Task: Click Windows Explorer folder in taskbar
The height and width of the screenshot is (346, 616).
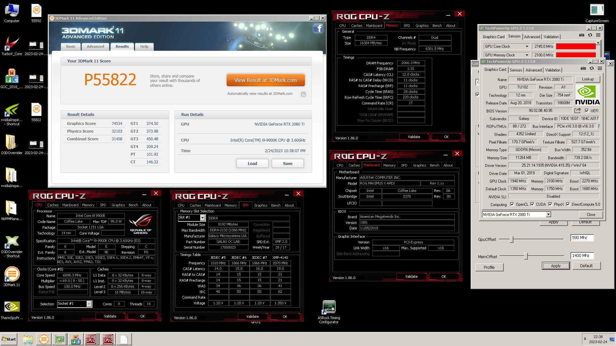Action: 28,339
